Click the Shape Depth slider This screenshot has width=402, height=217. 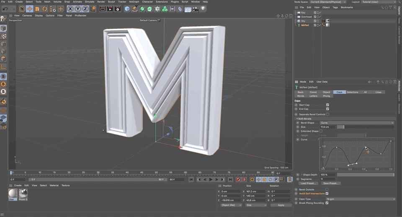(x=365, y=175)
